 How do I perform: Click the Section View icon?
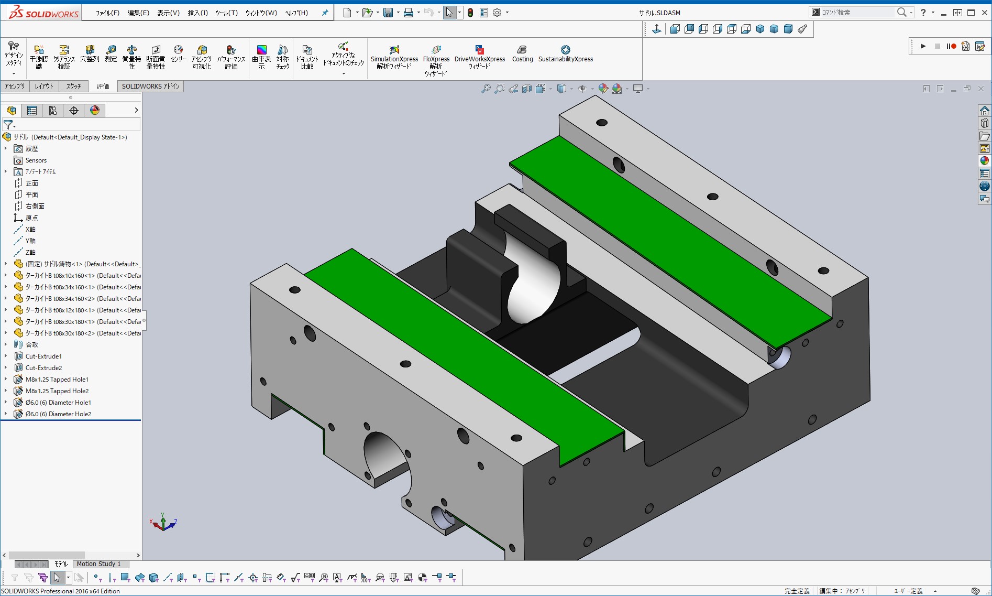(x=527, y=89)
